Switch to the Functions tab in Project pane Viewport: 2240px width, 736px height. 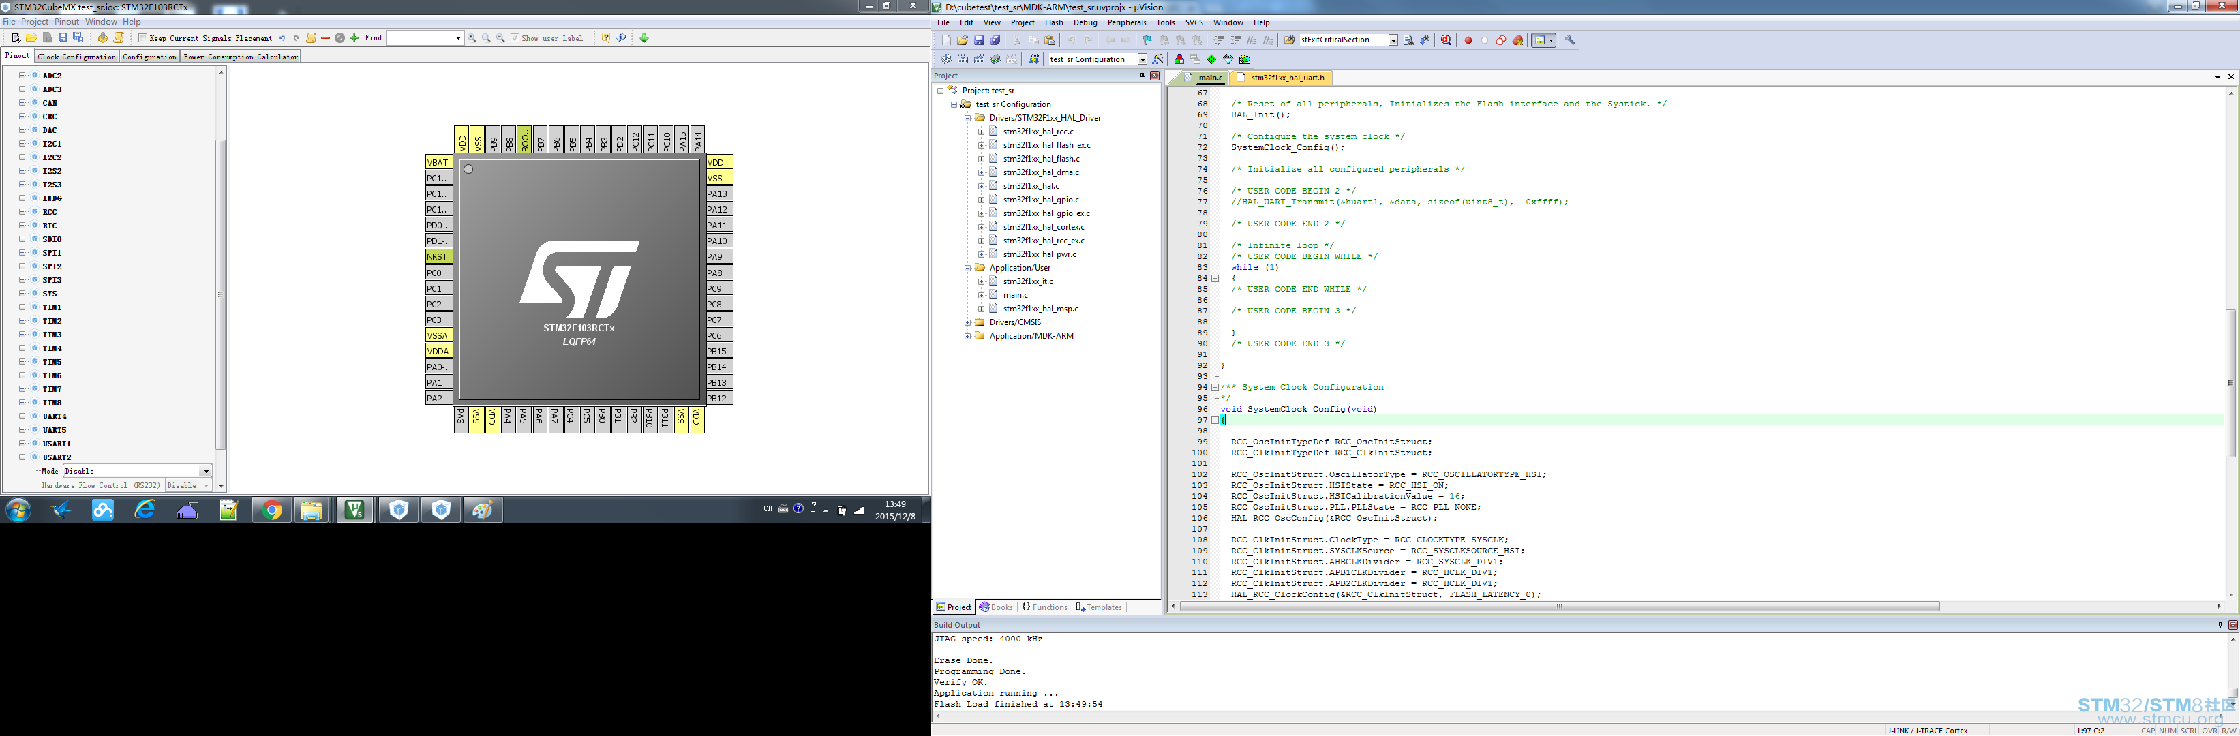(1044, 607)
